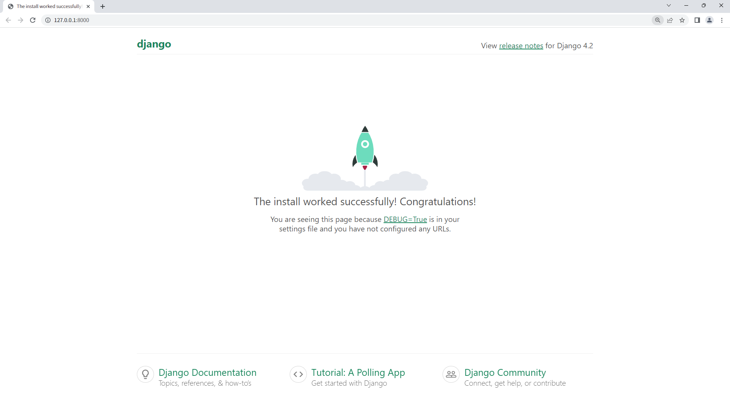Viewport: 730px width, 399px height.
Task: Close the install worked successfully tab
Action: pyautogui.click(x=88, y=6)
